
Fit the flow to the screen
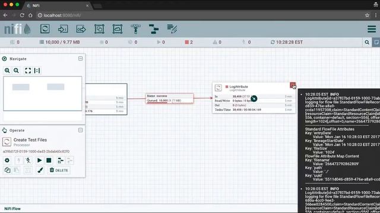pos(28,70)
